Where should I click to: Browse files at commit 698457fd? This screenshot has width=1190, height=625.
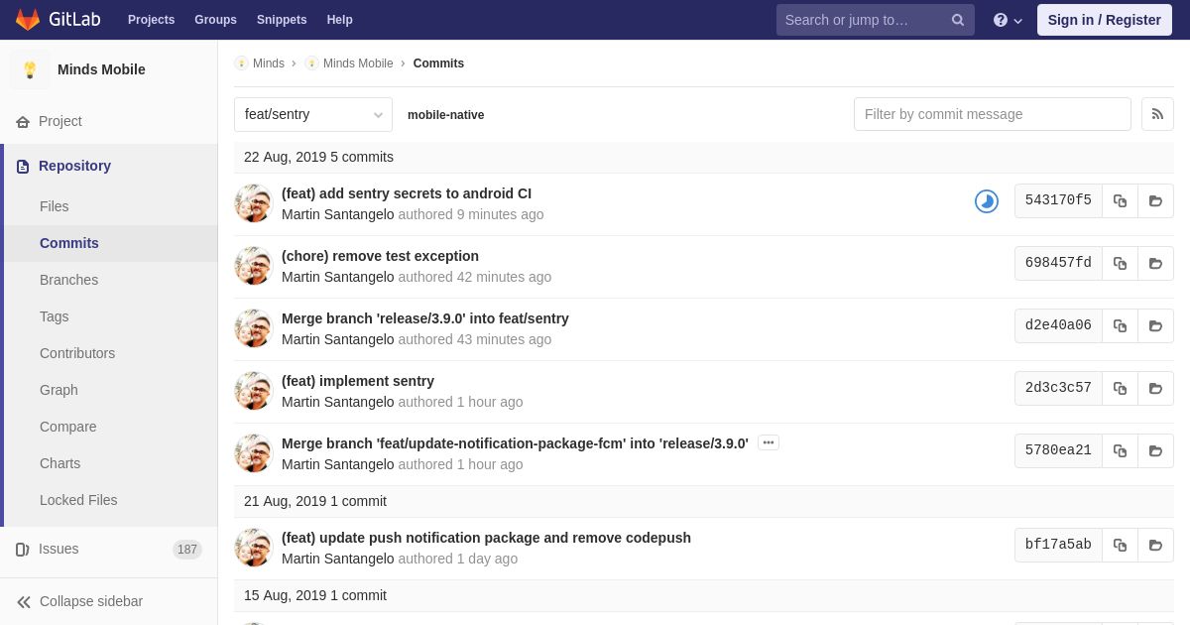pyautogui.click(x=1155, y=264)
